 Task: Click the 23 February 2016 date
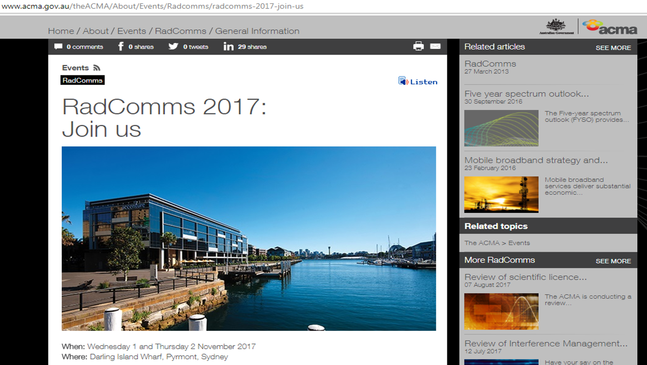490,168
